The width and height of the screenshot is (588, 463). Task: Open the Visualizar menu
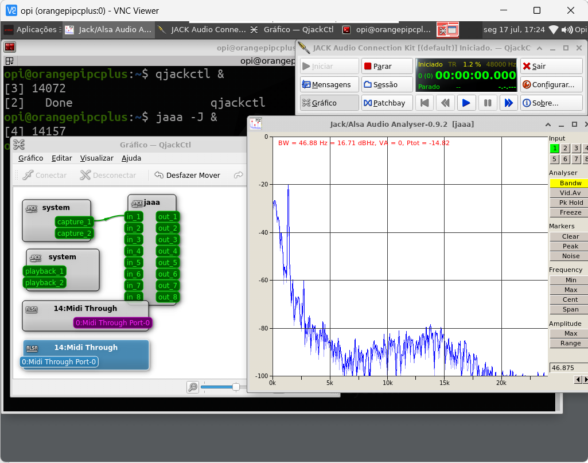96,158
